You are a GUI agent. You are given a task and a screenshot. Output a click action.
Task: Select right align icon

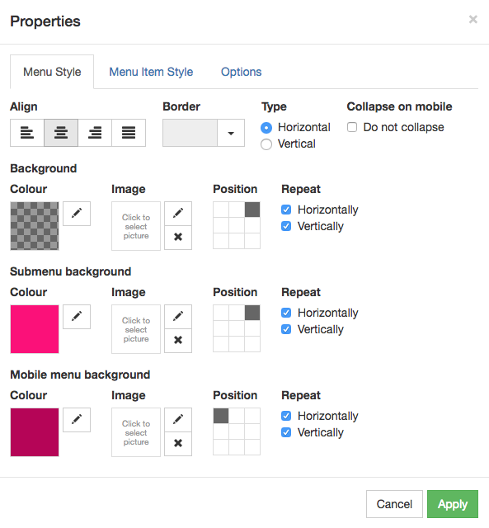coord(95,133)
